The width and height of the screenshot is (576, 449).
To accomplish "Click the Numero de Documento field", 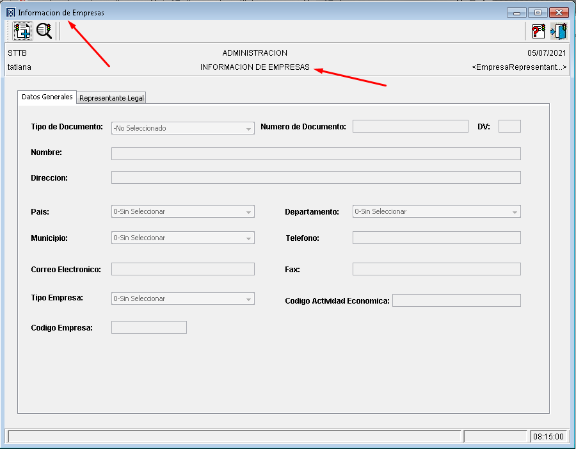I will (410, 126).
